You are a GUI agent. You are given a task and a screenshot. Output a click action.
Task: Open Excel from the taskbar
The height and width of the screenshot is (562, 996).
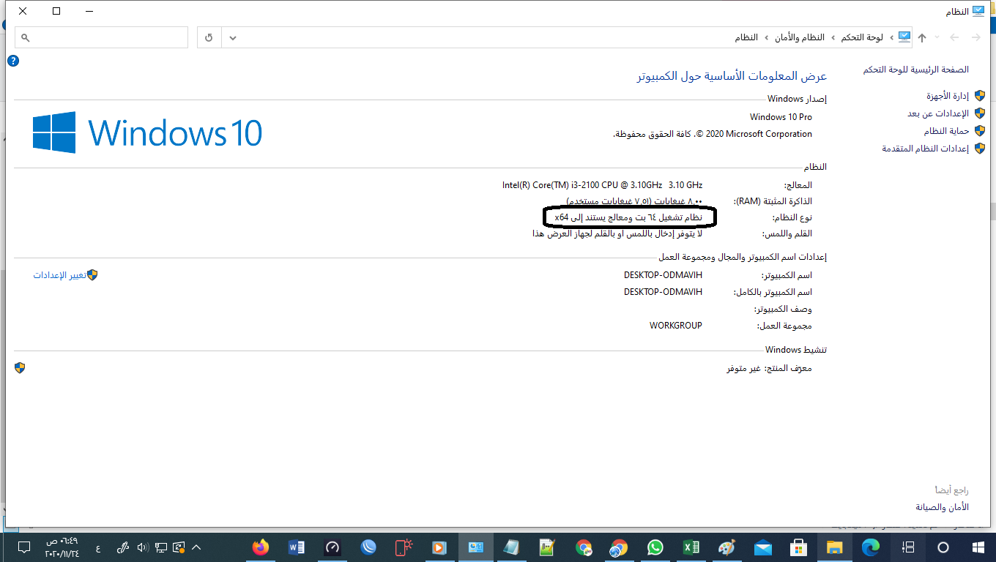pos(691,547)
